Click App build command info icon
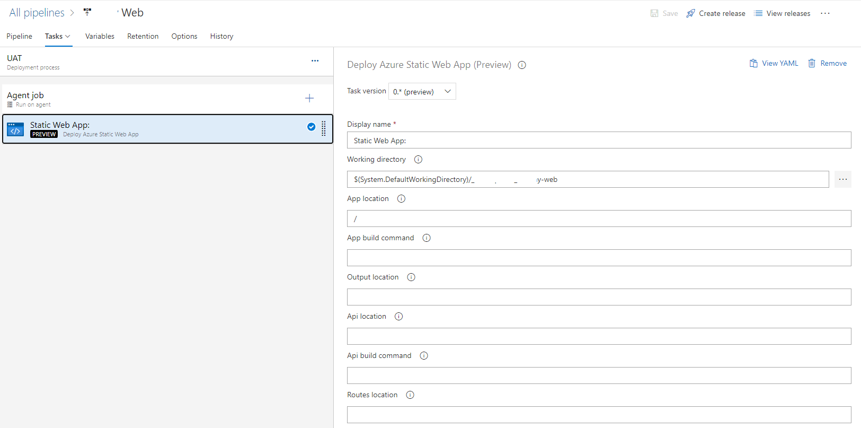The image size is (861, 428). (x=427, y=238)
